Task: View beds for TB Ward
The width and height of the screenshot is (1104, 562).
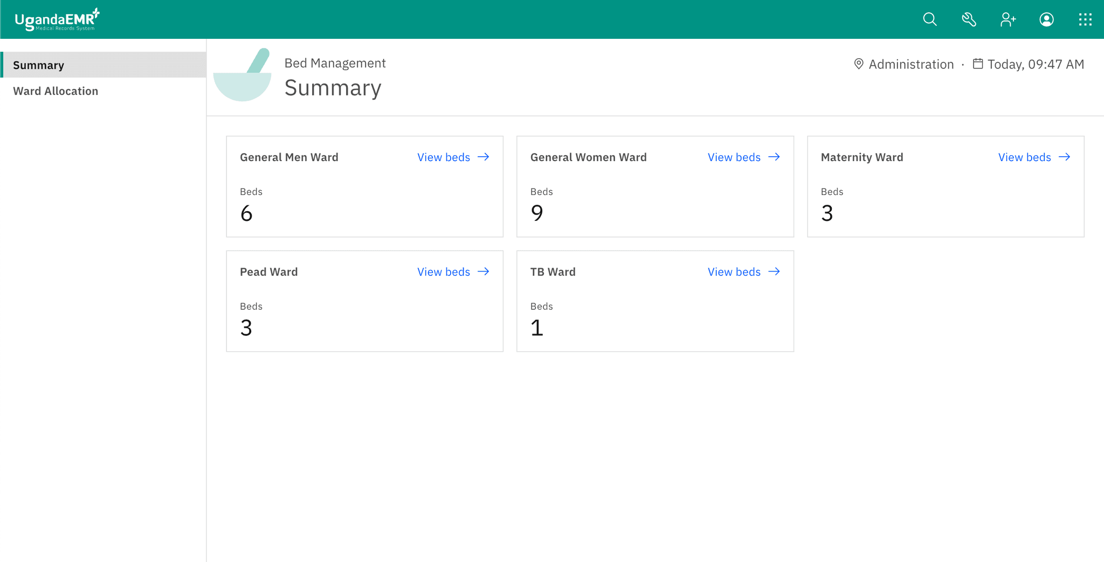Action: (743, 272)
